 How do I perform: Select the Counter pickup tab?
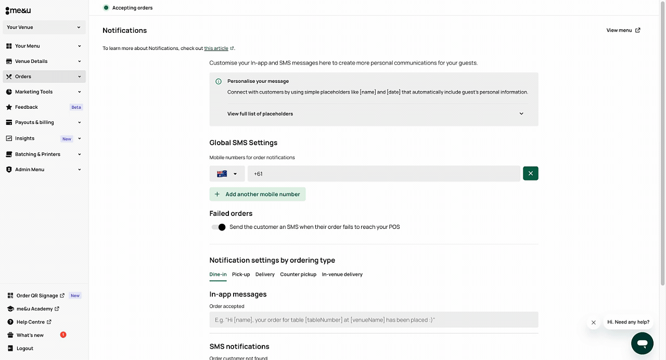[x=298, y=275]
